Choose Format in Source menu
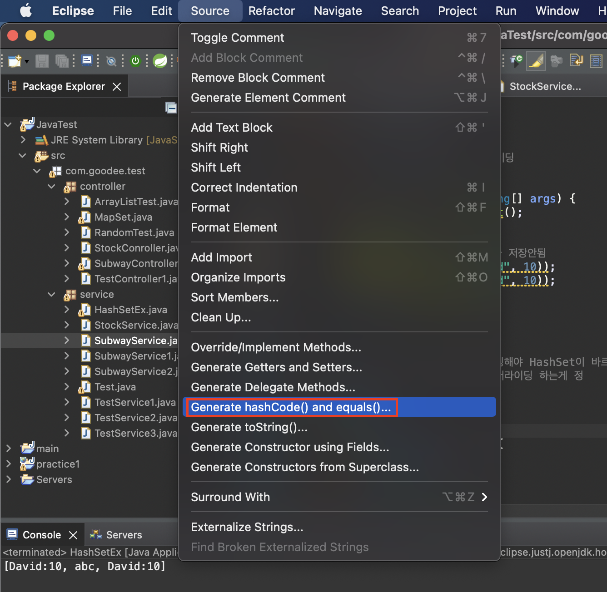The image size is (607, 592). click(339, 207)
